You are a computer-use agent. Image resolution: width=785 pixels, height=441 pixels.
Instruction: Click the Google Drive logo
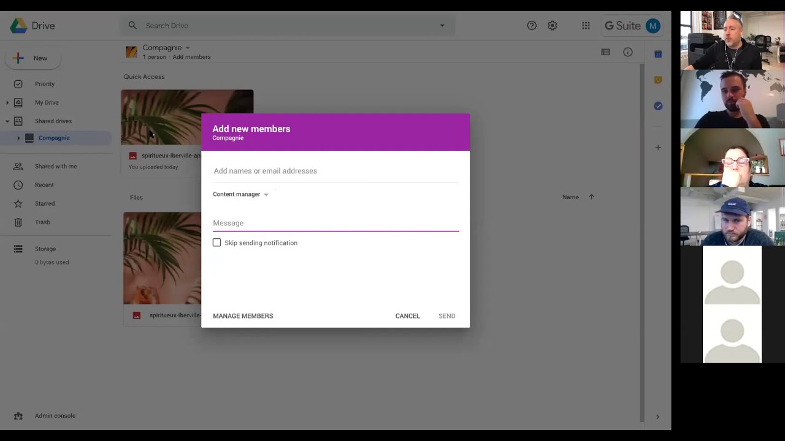(x=18, y=26)
